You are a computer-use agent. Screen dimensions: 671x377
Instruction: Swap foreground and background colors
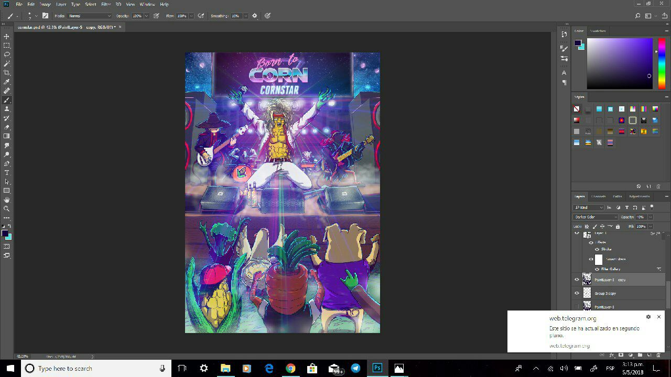9,226
